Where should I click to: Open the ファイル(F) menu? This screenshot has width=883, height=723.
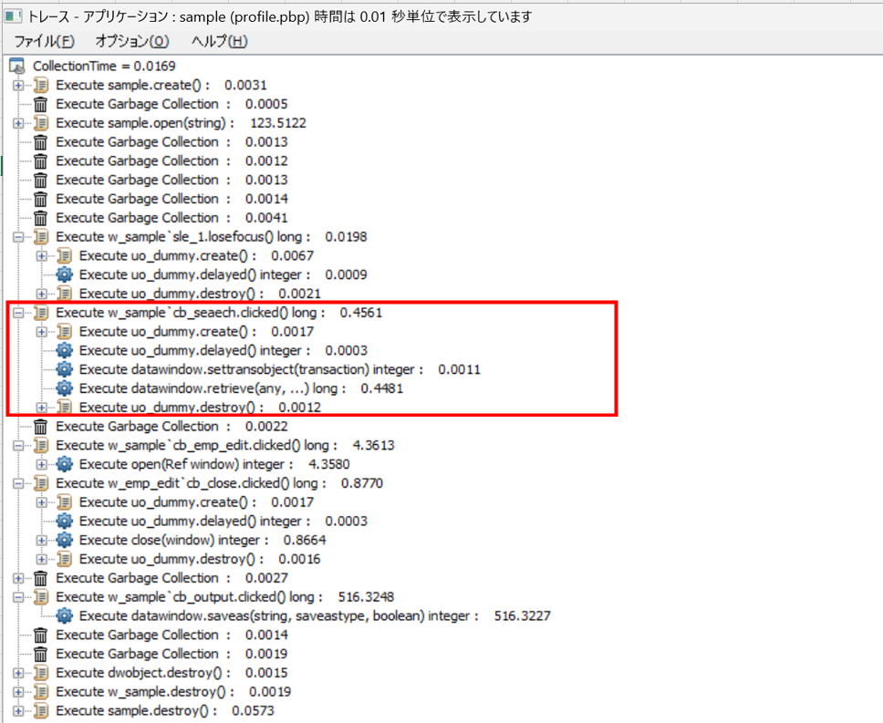coord(44,41)
